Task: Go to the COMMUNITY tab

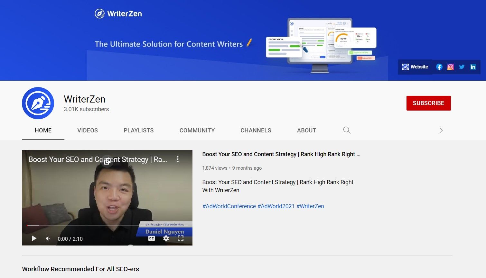Action: [x=197, y=130]
